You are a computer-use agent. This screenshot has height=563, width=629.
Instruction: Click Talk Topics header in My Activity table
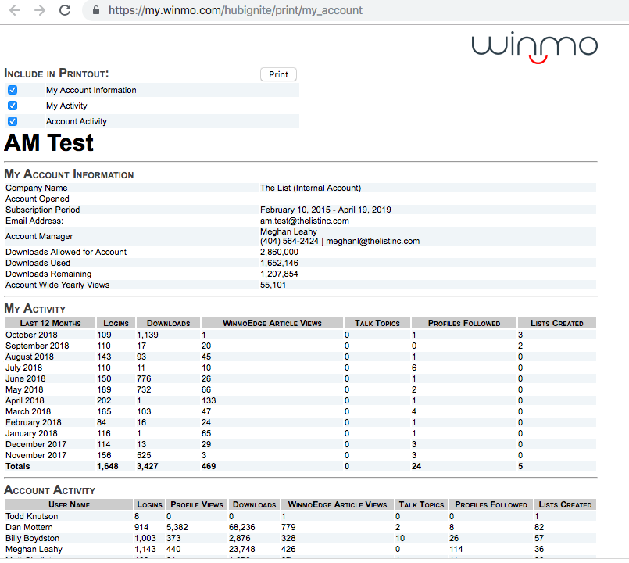click(377, 323)
